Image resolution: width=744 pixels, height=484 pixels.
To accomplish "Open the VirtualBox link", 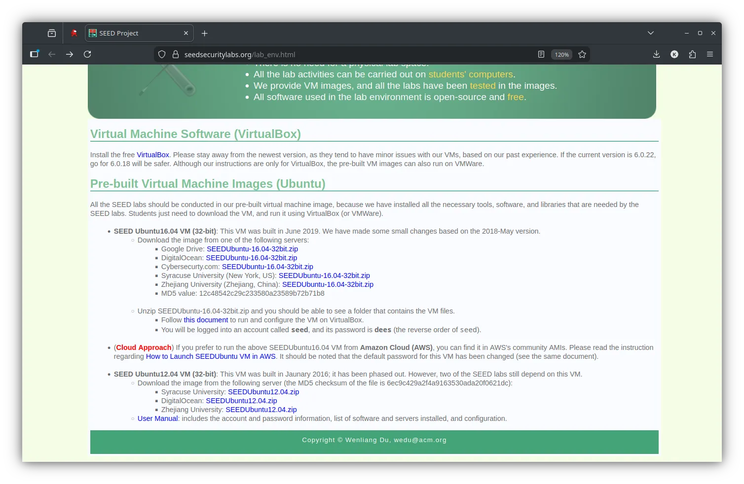I will (x=153, y=155).
